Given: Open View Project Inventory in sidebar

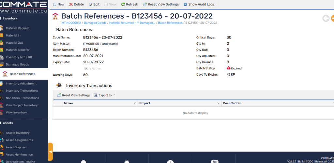Looking at the screenshot, I should pos(22,105).
